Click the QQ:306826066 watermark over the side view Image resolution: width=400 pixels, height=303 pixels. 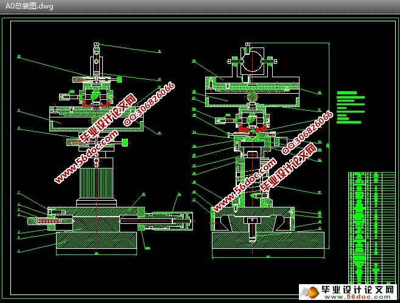150,103
